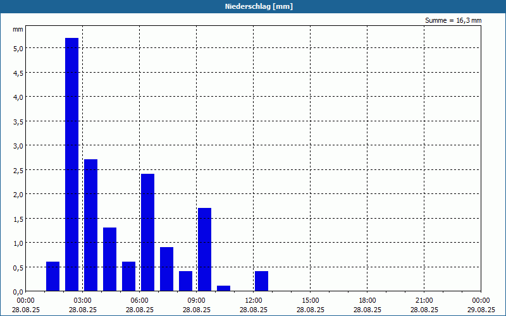
Task: Click the 21:00 time label
Action: [424, 301]
